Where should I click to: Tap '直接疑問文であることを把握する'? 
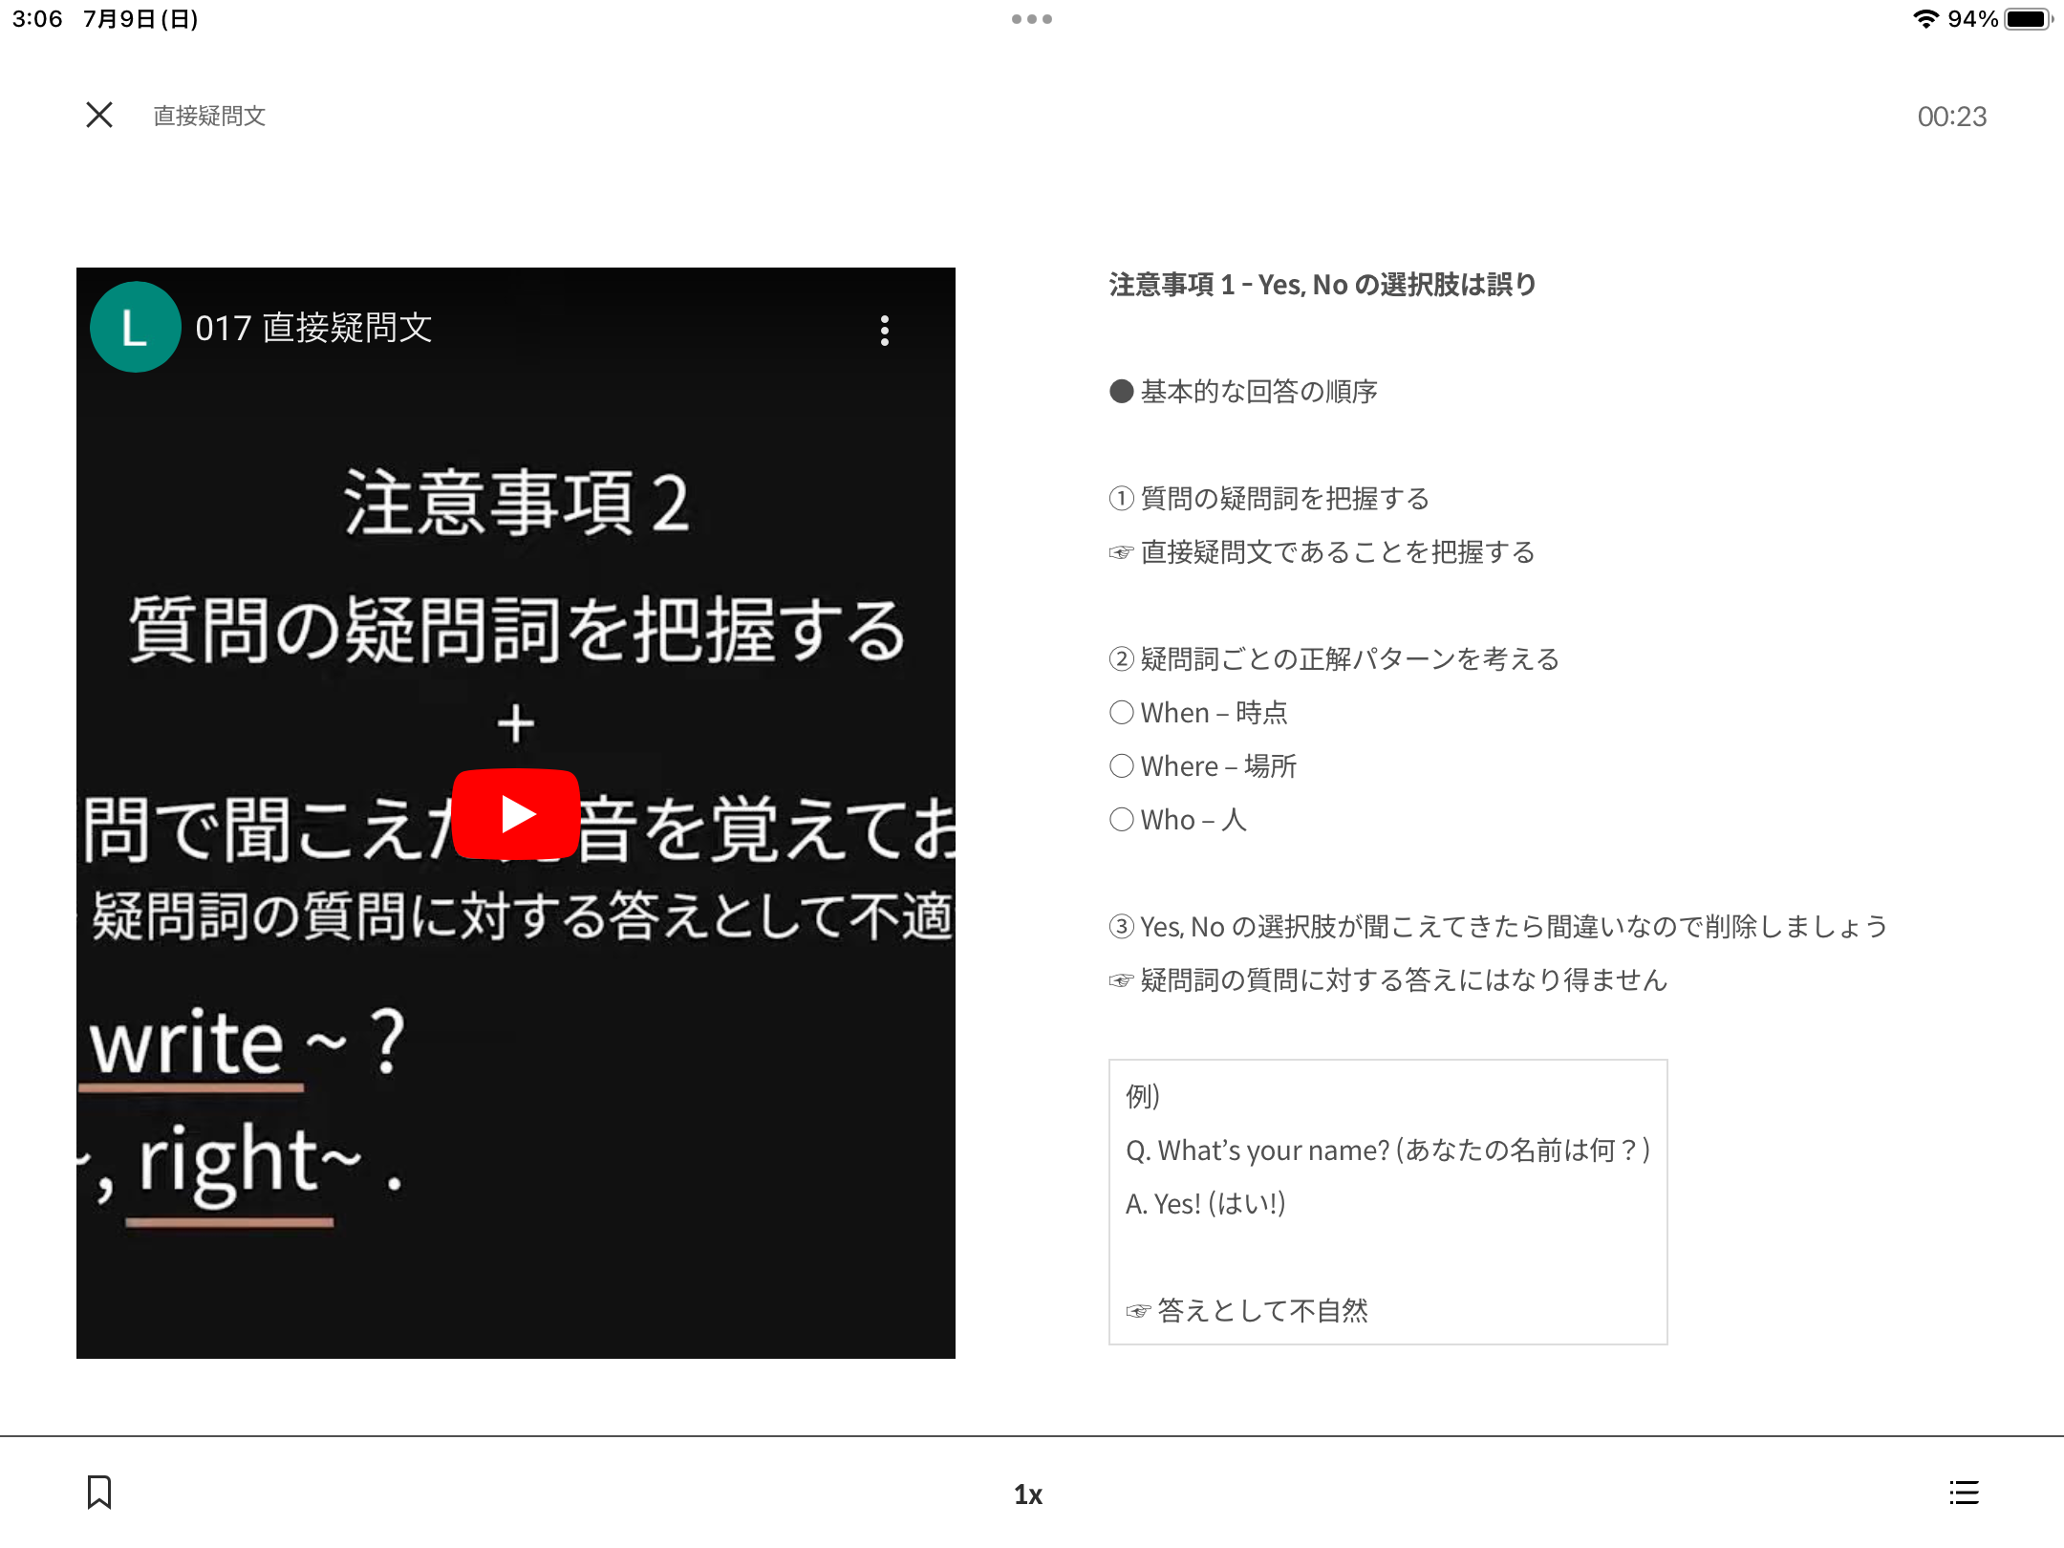1338,552
